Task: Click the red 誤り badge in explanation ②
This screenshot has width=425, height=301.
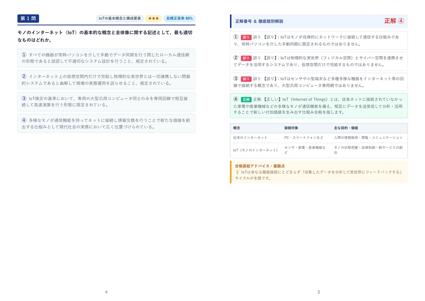Action: pos(246,58)
